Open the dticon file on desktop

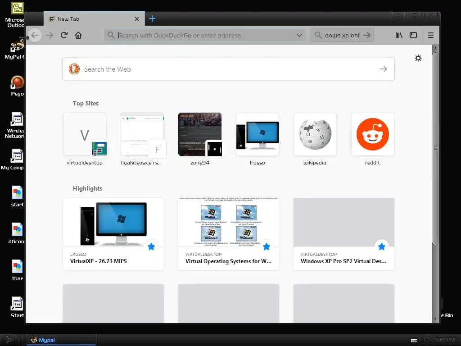point(17,233)
